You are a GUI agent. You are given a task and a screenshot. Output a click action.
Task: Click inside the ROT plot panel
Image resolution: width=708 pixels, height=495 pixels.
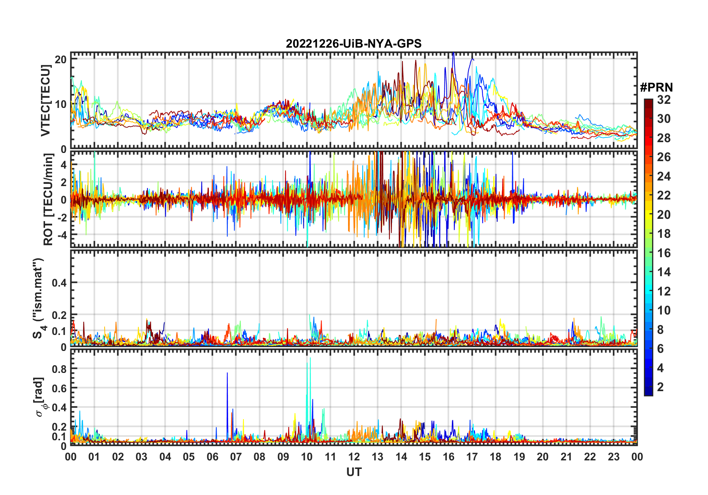click(x=354, y=199)
